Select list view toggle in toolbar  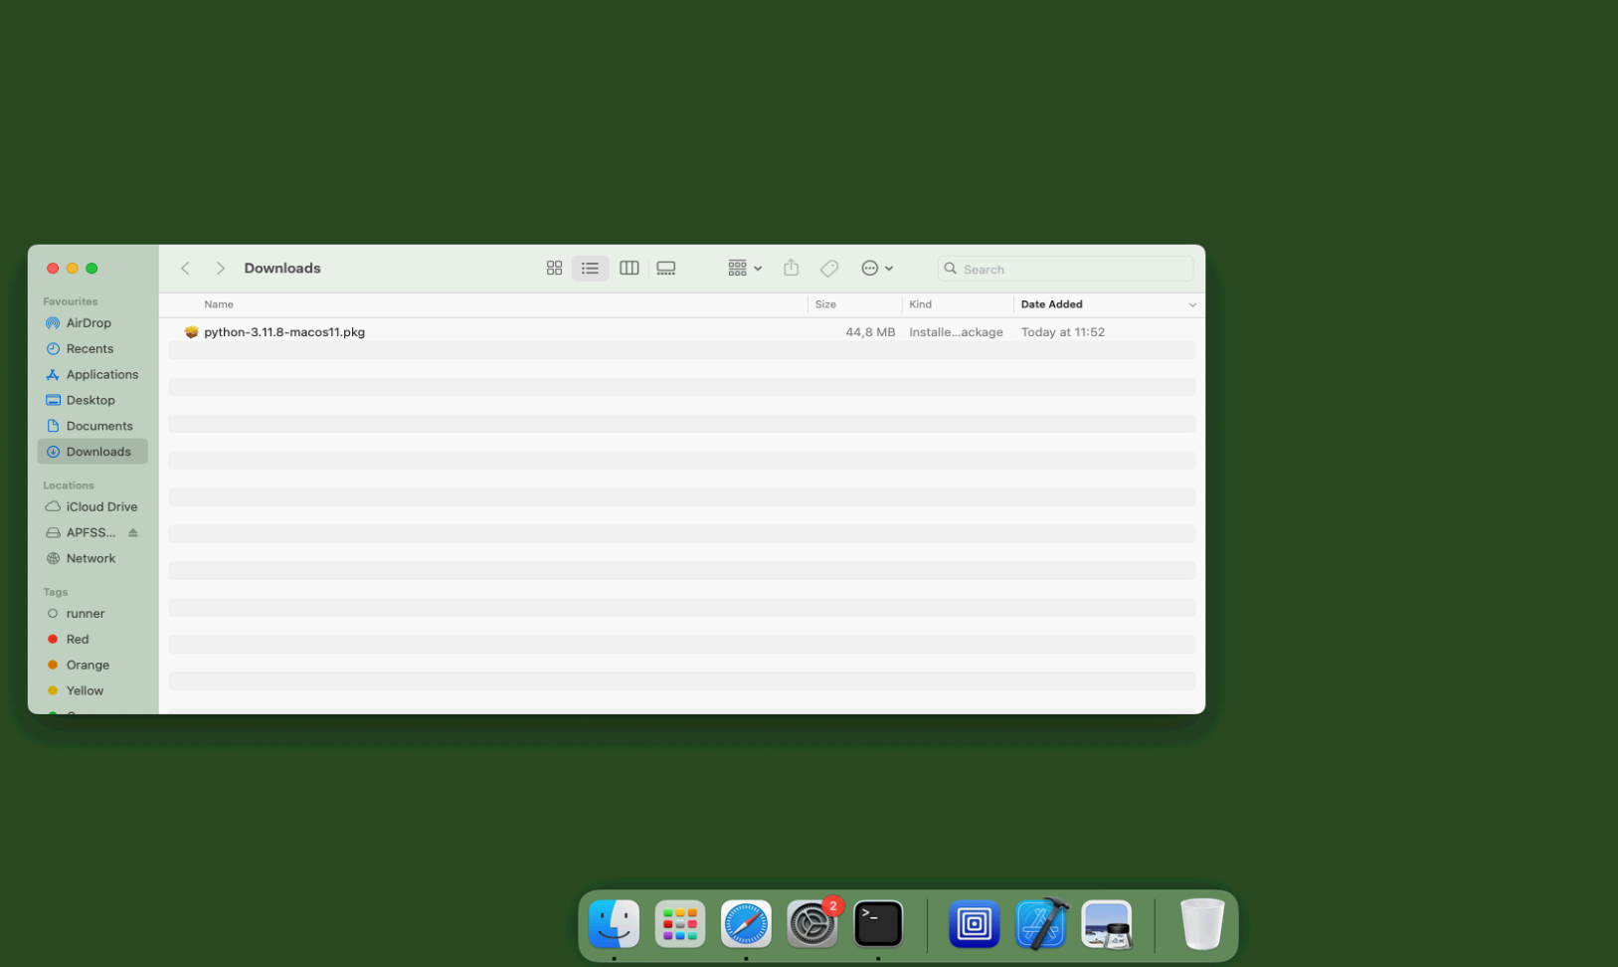(x=590, y=269)
